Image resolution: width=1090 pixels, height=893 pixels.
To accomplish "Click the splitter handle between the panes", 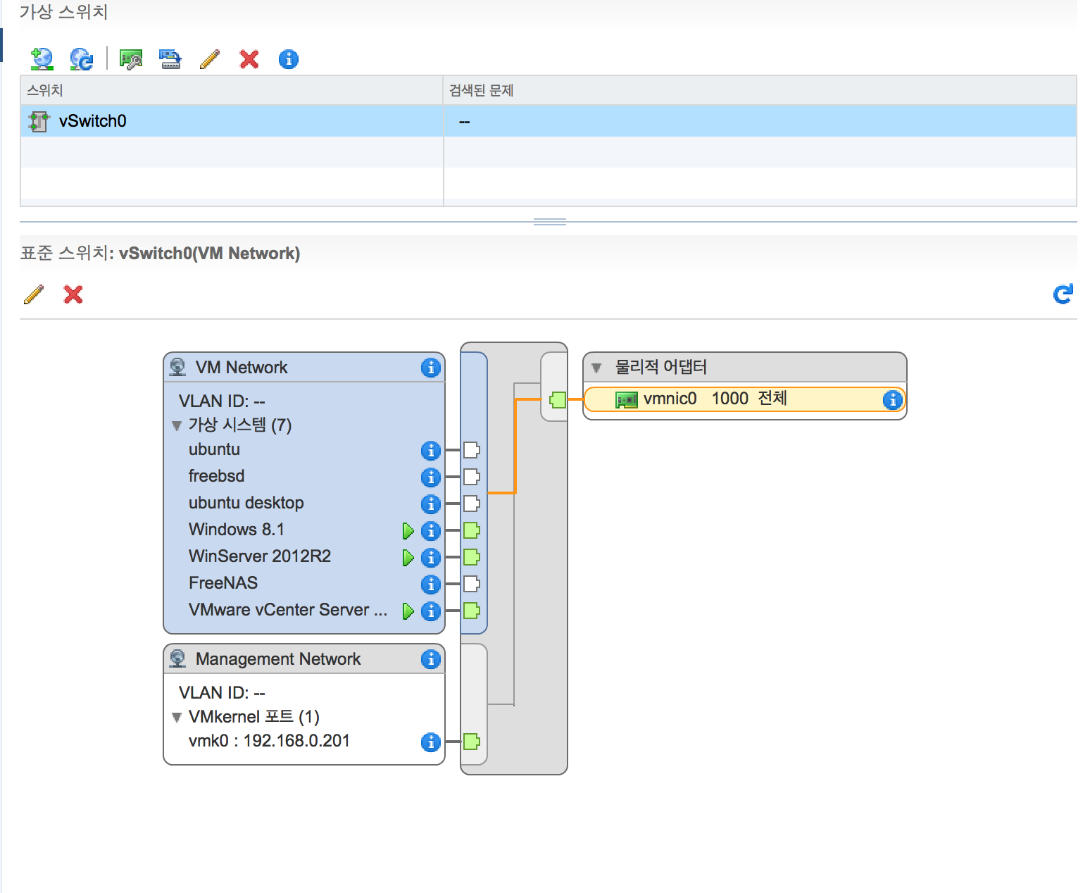I will [x=550, y=222].
